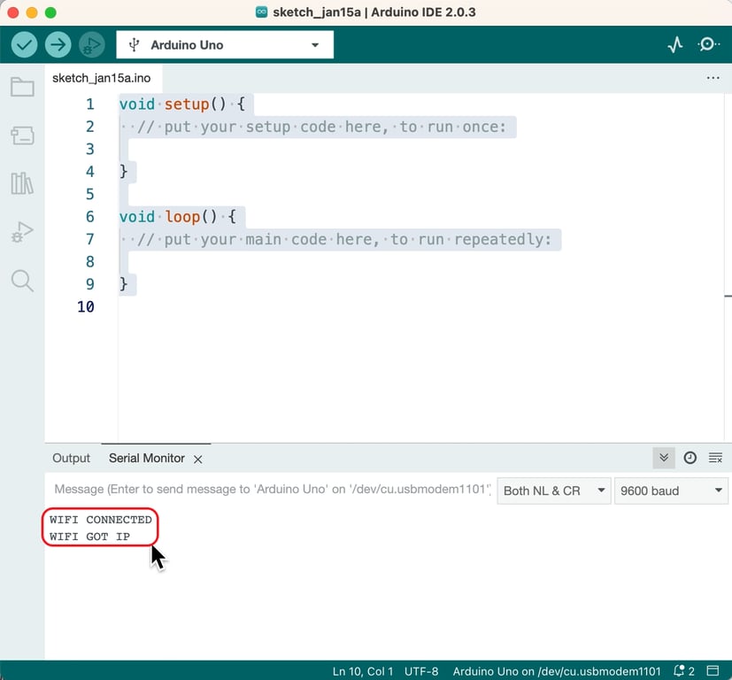Switch to the Output tab
The image size is (732, 680).
[x=71, y=458]
